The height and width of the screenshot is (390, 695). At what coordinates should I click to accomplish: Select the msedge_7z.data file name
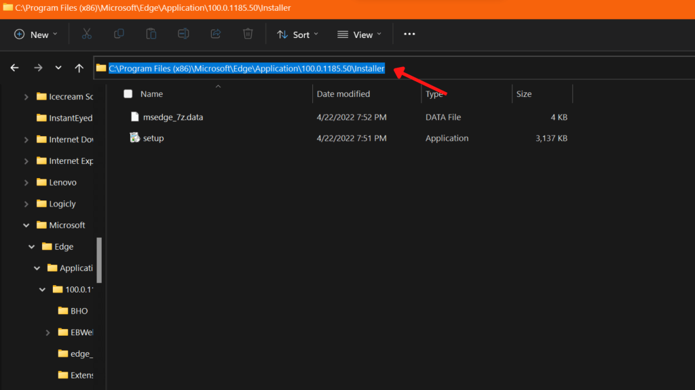[x=173, y=117]
